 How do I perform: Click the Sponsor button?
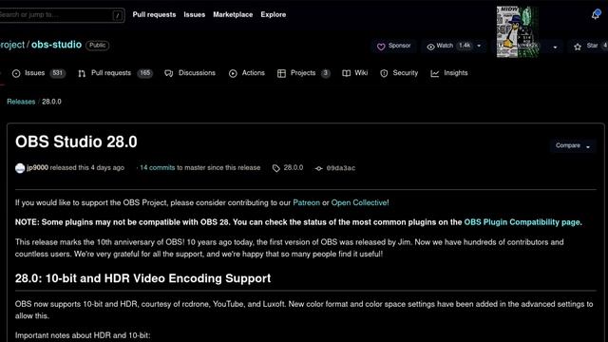[394, 47]
